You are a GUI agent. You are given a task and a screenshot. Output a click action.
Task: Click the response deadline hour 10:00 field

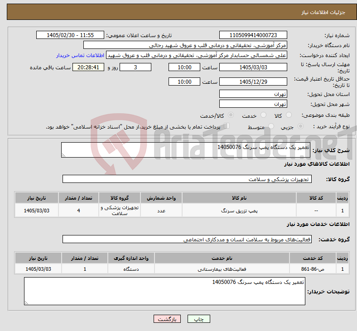coord(184,67)
